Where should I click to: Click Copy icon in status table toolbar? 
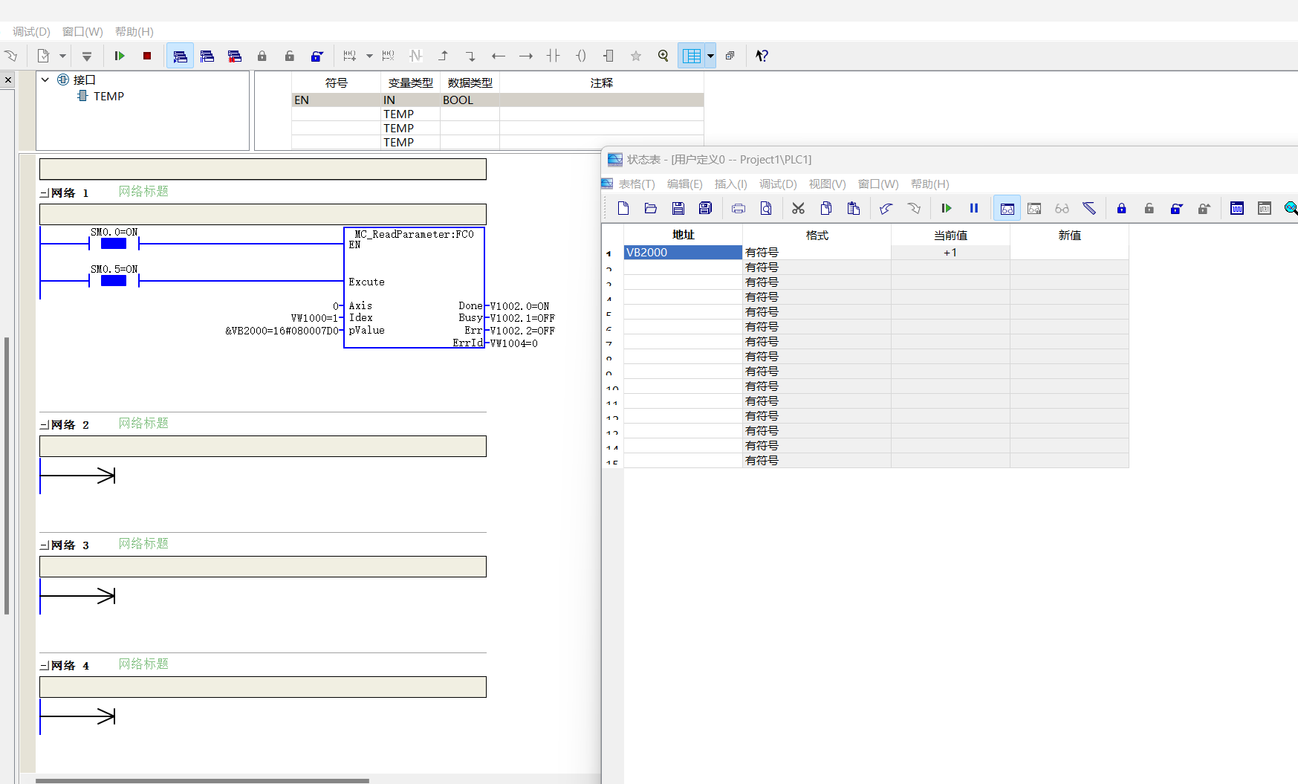click(826, 208)
